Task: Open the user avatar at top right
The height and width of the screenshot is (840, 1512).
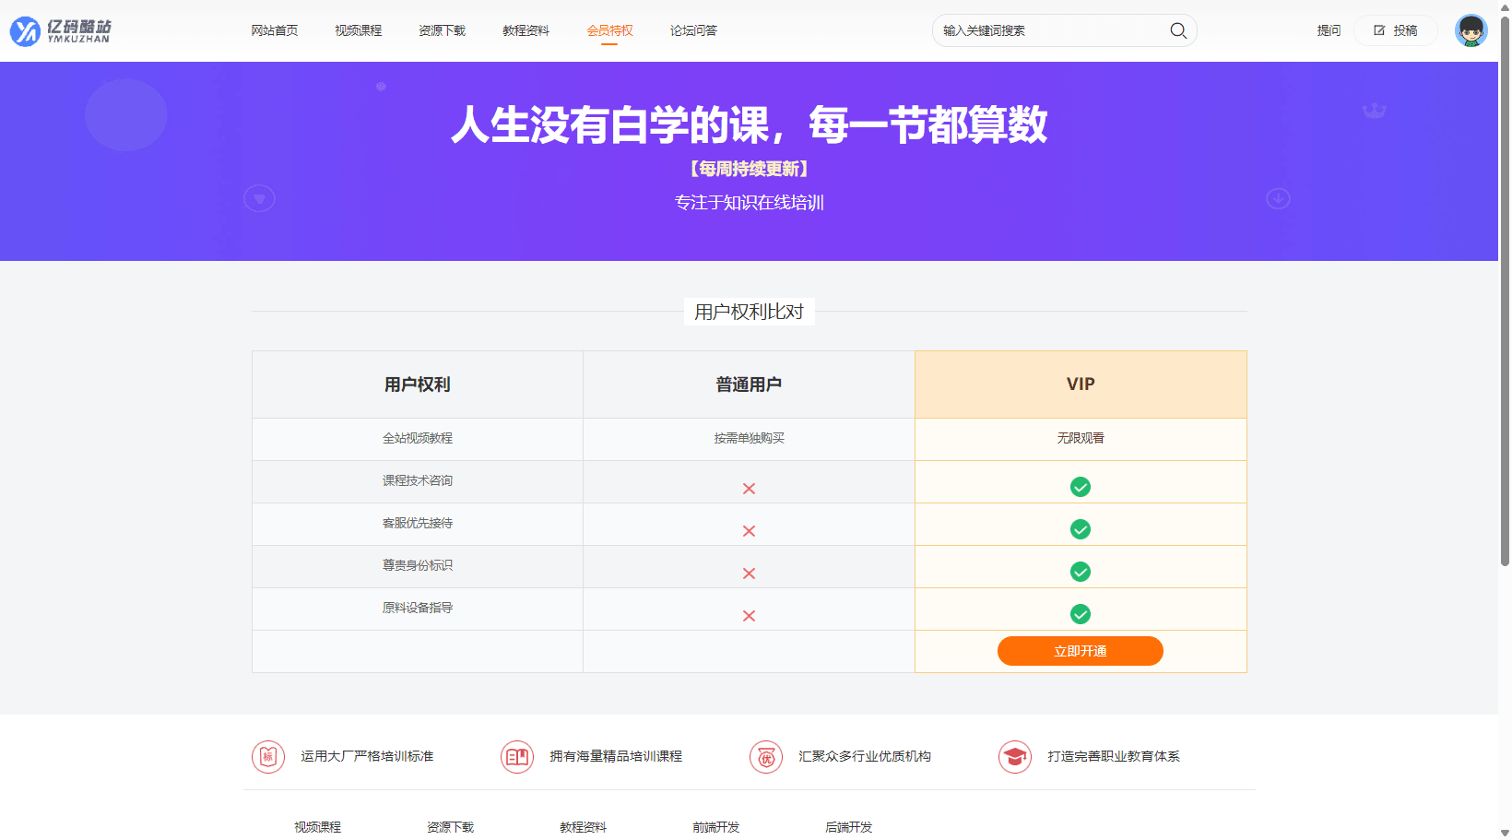Action: 1471,30
